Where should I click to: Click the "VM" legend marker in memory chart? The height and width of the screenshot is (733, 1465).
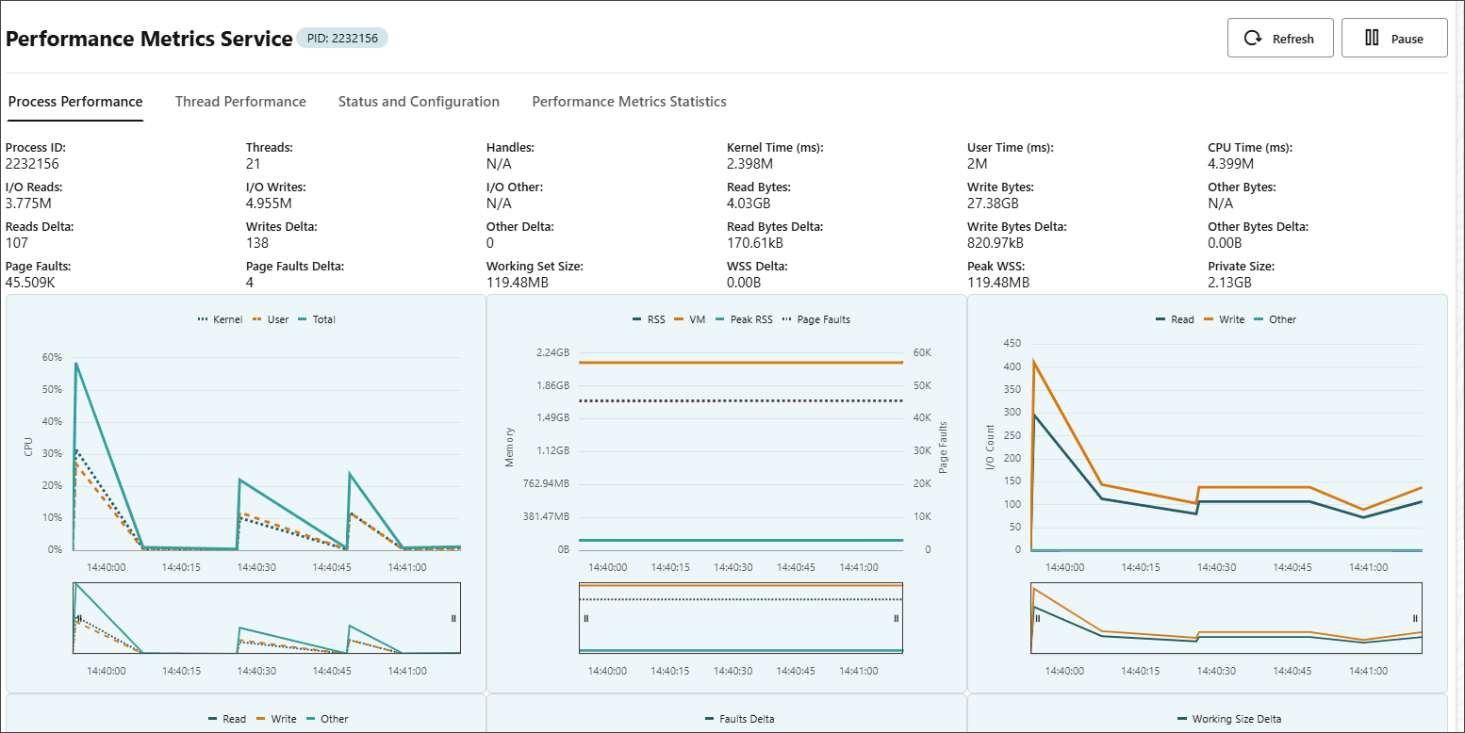tap(679, 319)
